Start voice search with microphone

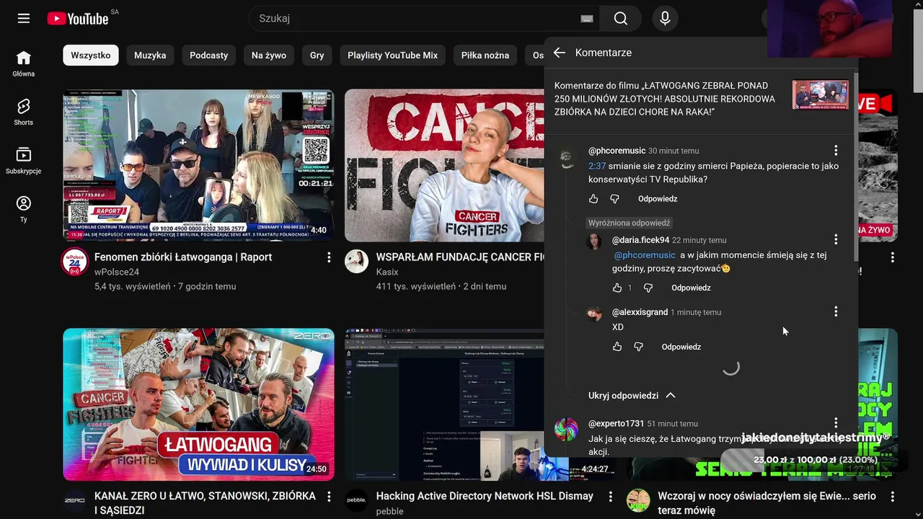(665, 19)
